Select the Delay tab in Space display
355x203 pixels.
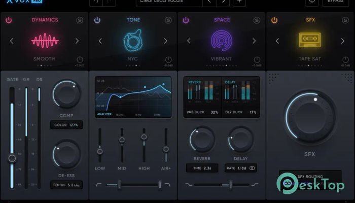(230, 81)
